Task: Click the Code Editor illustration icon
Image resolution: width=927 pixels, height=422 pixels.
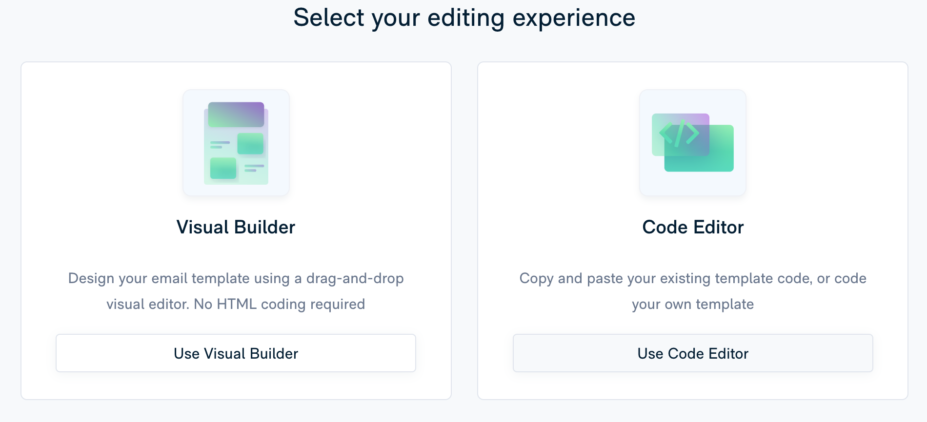Action: pos(693,143)
